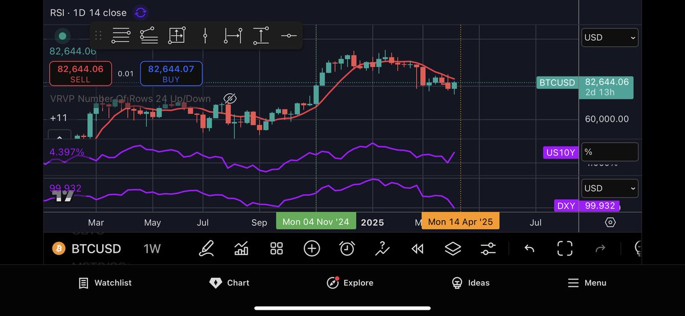Click the 60,000.00 price scale label
This screenshot has width=685, height=316.
tap(607, 119)
